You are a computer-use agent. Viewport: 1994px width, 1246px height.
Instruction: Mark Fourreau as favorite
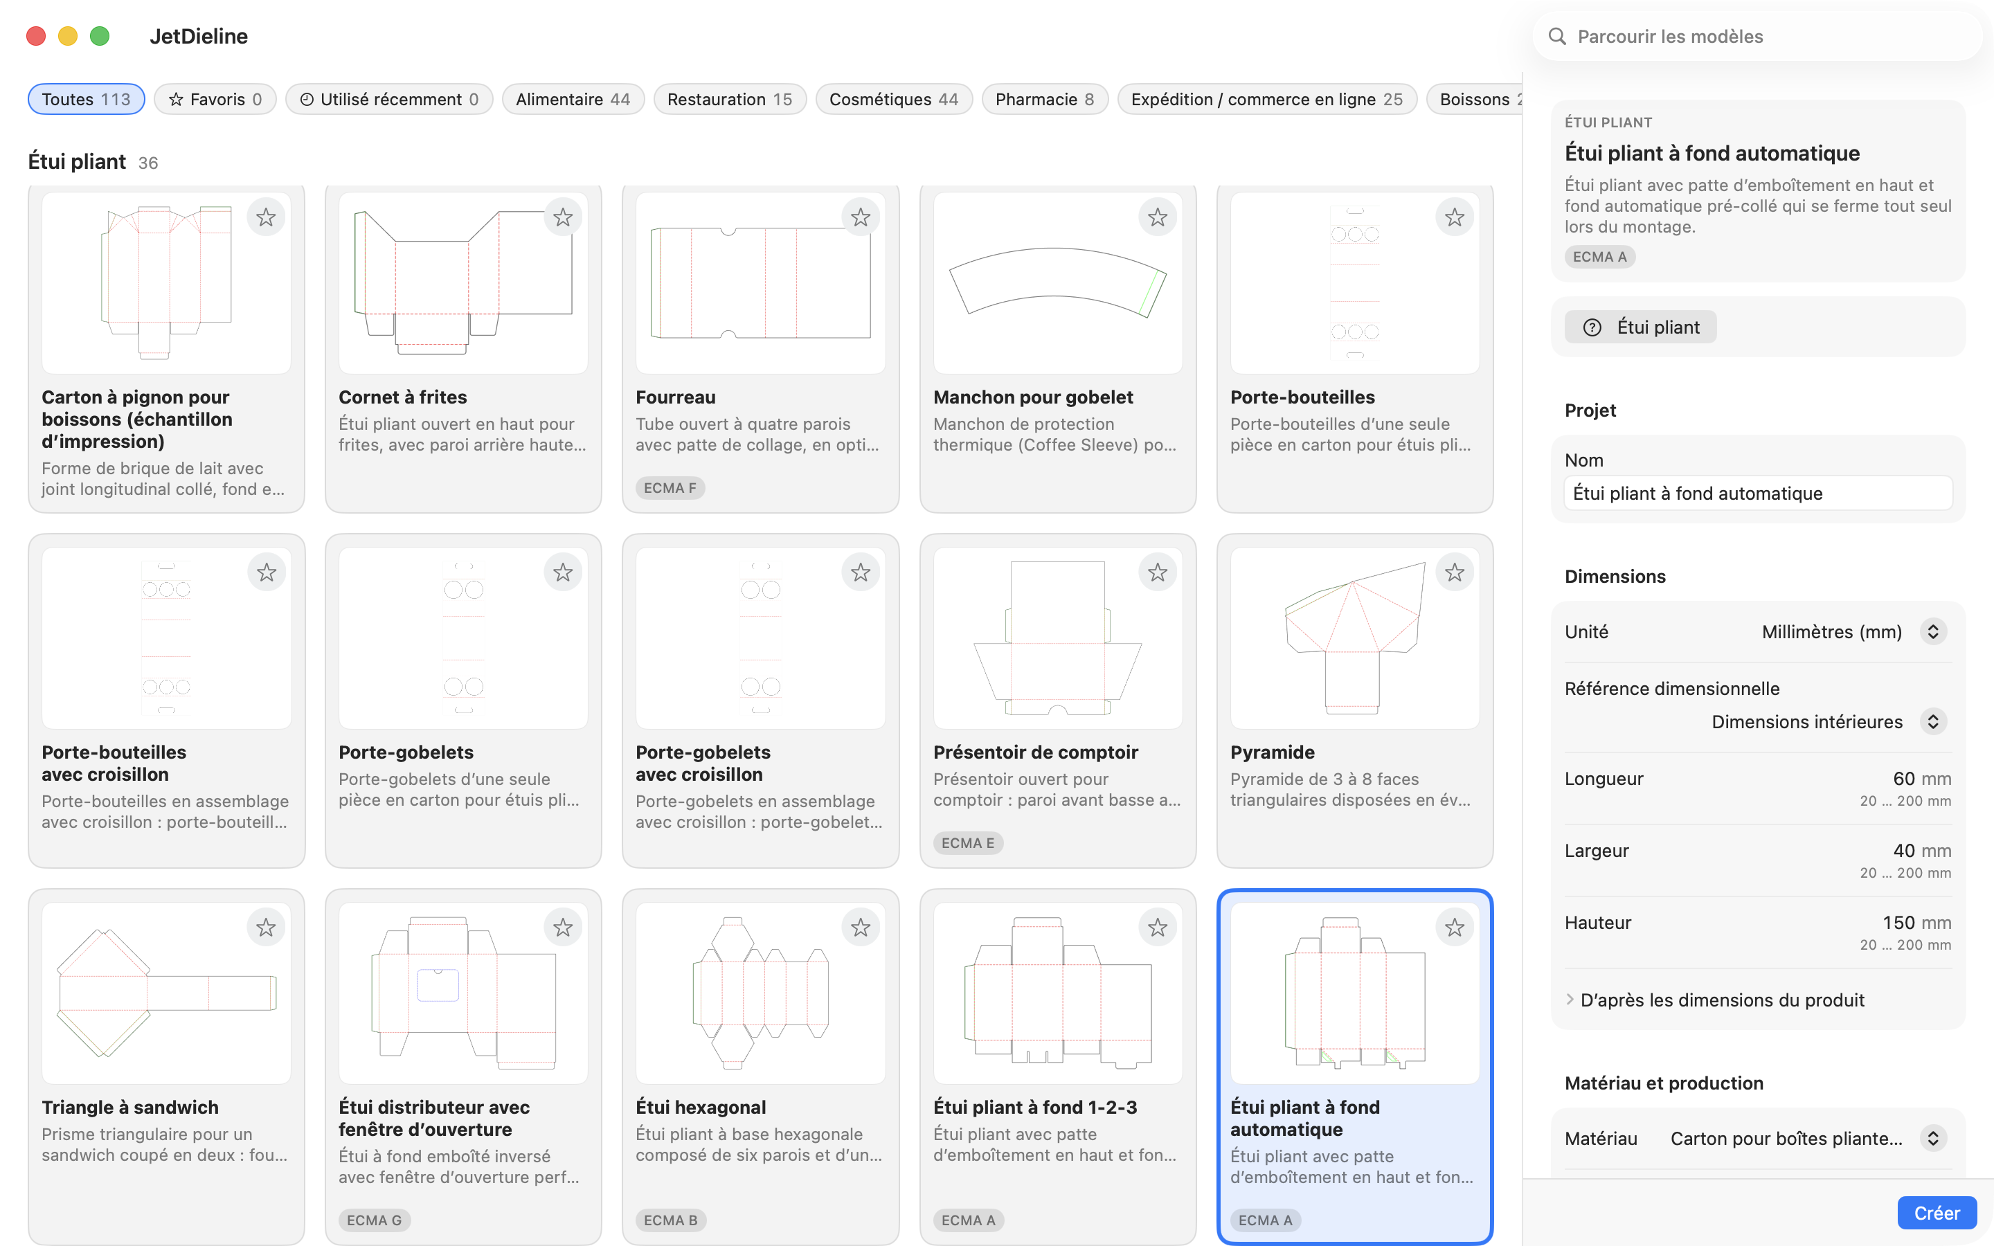tap(860, 217)
